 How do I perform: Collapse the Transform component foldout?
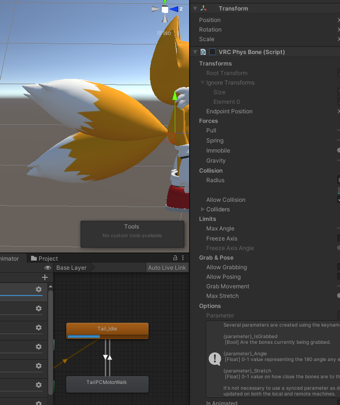195,9
